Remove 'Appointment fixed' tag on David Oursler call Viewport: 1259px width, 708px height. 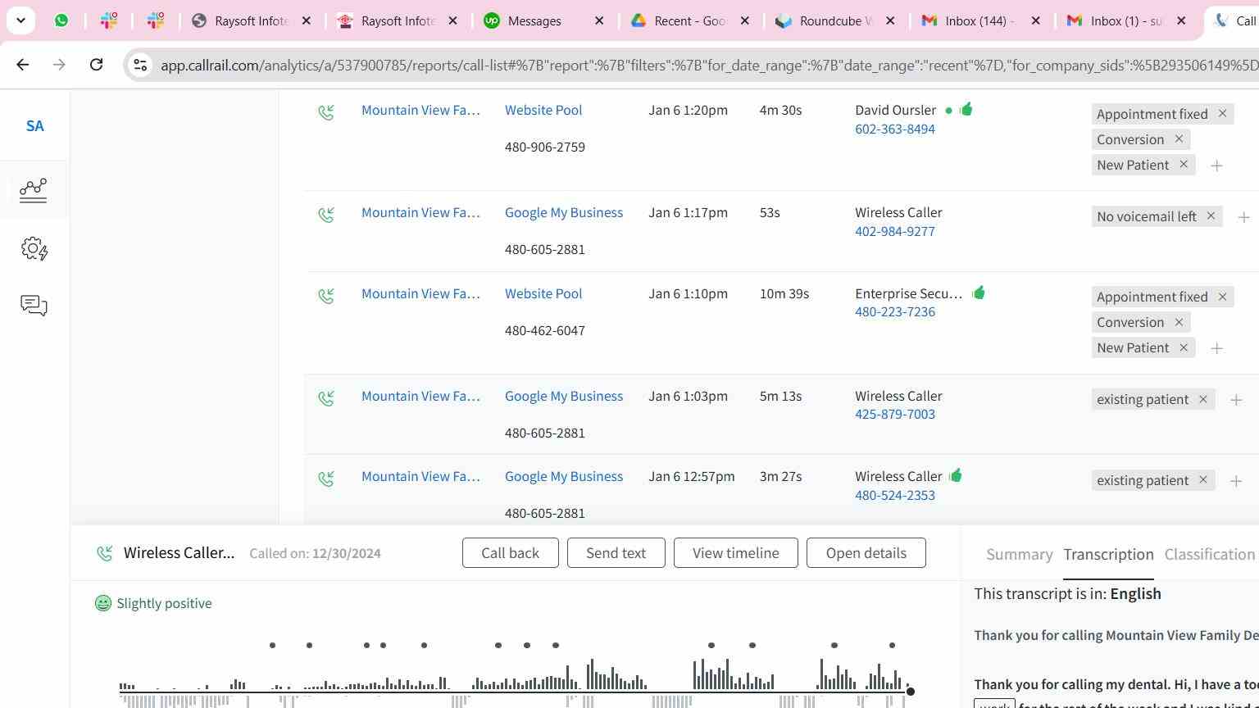pyautogui.click(x=1222, y=113)
